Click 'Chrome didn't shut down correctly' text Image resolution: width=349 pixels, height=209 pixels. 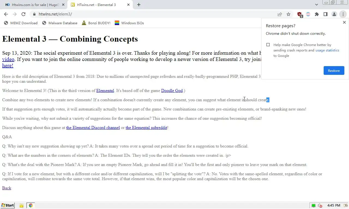(296, 33)
